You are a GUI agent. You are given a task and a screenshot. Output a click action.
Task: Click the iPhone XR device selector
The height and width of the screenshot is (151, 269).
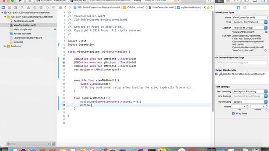(x=78, y=1)
